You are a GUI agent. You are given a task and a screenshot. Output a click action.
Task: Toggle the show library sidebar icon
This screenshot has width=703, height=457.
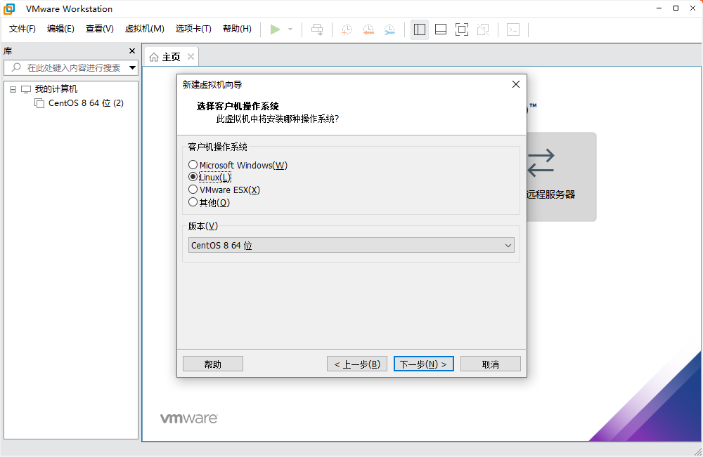point(420,29)
